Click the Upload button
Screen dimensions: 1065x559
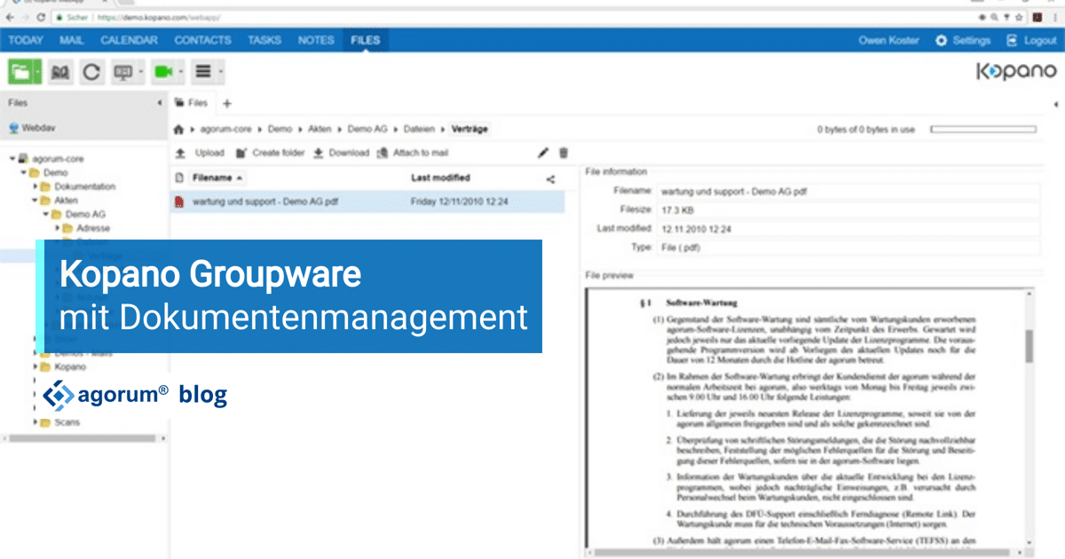coord(200,153)
